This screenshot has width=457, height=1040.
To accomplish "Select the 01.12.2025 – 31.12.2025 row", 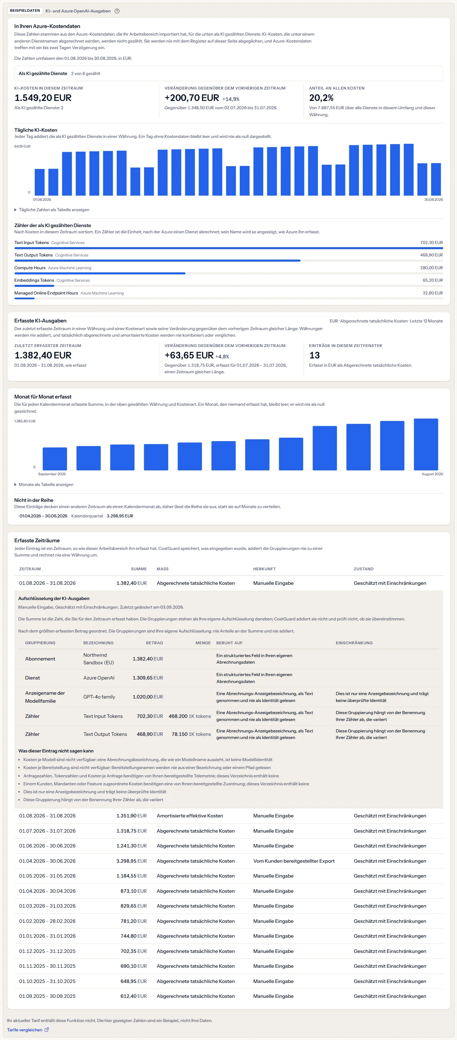I will (x=228, y=951).
